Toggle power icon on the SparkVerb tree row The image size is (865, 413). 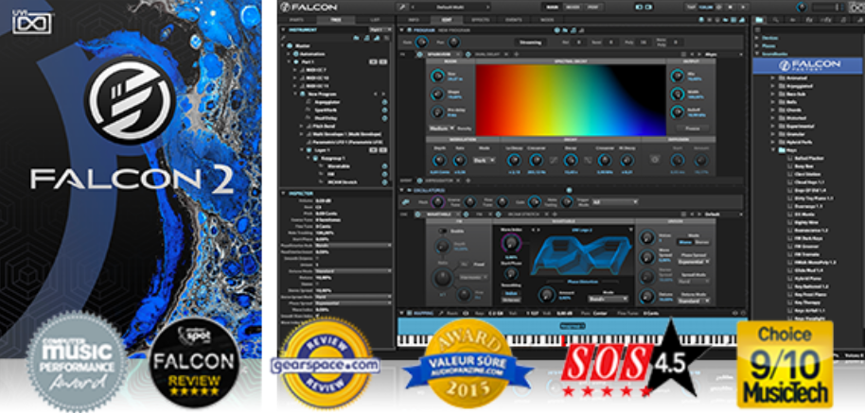click(384, 111)
